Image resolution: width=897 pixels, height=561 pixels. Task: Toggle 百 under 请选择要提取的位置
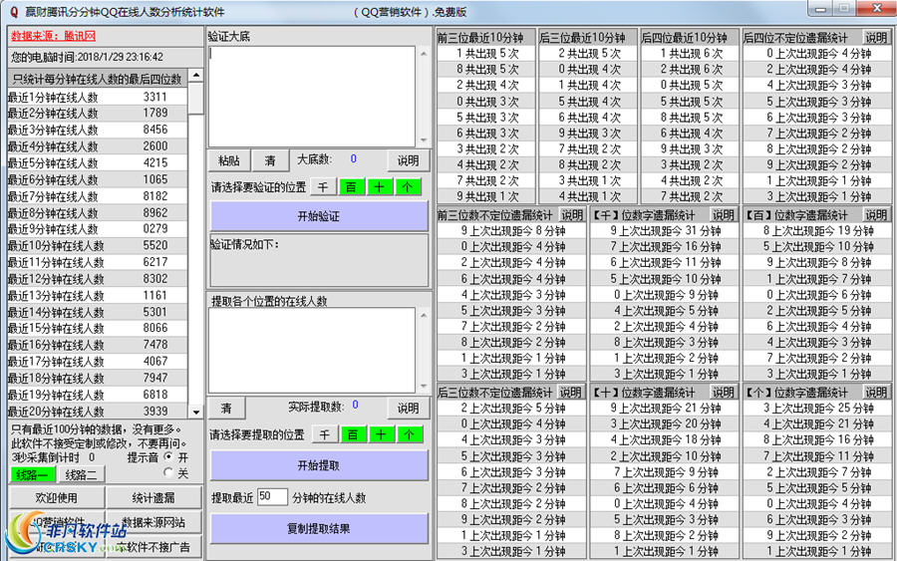coord(353,434)
